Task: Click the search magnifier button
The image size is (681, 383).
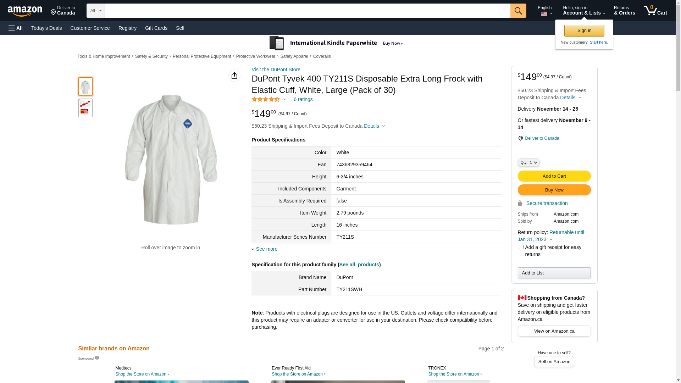Action: tap(518, 11)
